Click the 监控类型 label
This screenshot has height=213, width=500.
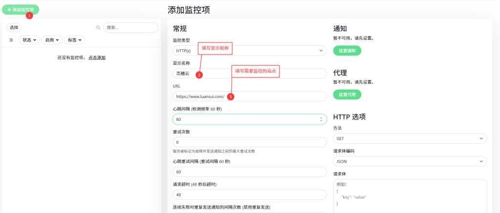tap(181, 40)
